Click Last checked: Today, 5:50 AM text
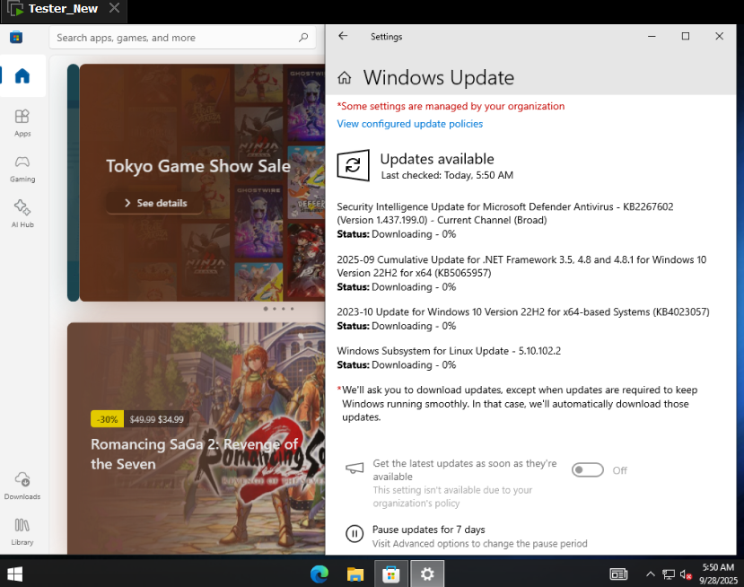Screen dimensions: 744x587 [447, 175]
